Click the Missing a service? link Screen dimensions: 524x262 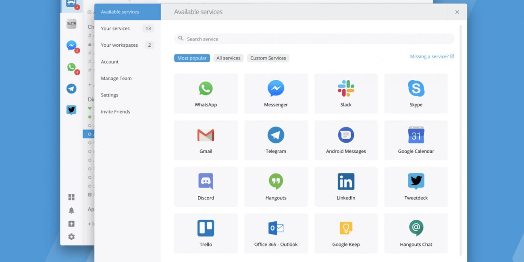(432, 56)
